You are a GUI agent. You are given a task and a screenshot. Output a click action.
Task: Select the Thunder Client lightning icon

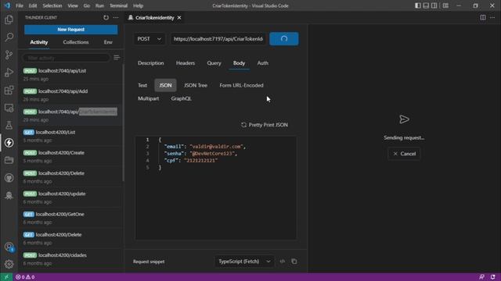(x=9, y=143)
